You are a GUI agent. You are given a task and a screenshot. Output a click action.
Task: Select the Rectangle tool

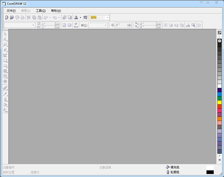pos(5,60)
